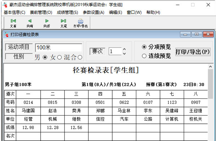The width and height of the screenshot is (216, 141).
Task: Click the number cell 0622
Action: [124, 102]
